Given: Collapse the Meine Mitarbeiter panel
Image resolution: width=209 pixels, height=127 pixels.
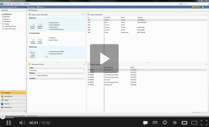Looking at the screenshot, I should (206, 15).
